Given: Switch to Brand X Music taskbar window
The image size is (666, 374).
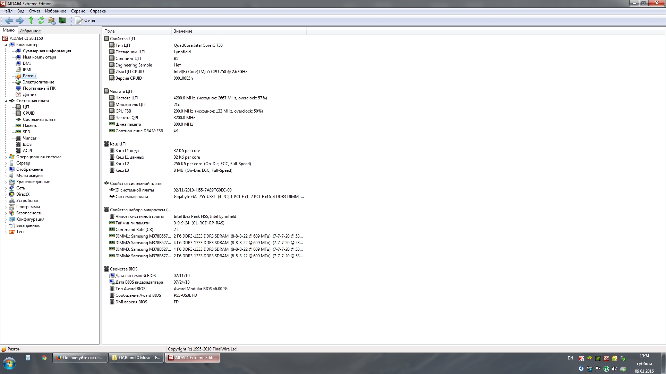Looking at the screenshot, I should coord(136,358).
